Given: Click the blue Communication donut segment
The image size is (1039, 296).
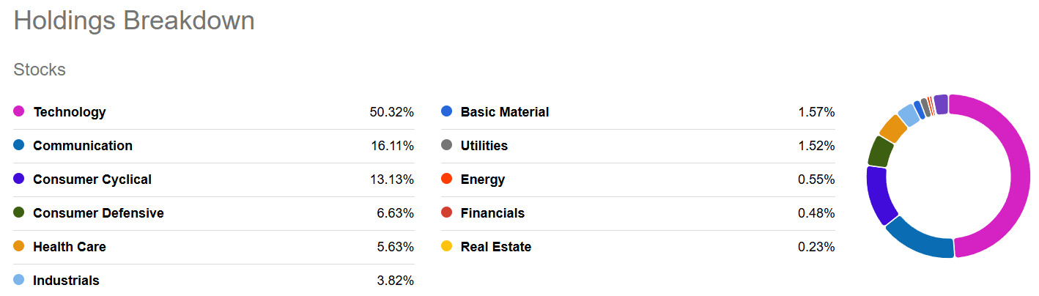Looking at the screenshot, I should click(x=917, y=240).
